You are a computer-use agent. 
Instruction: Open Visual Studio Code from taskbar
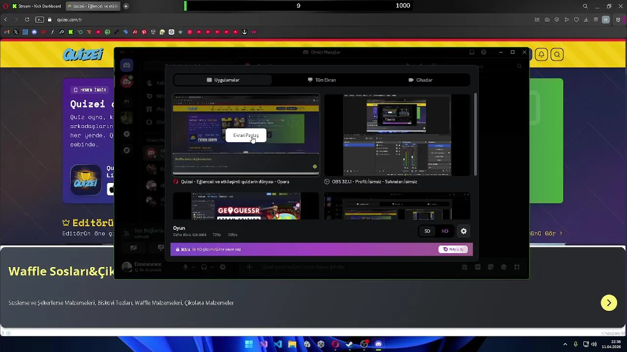click(278, 344)
